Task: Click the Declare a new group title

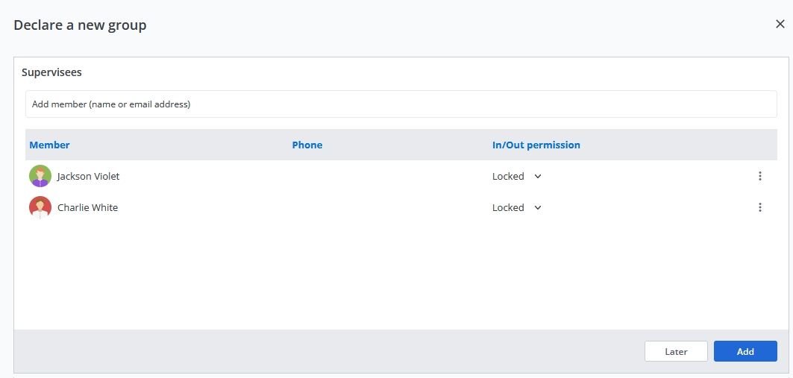Action: click(x=80, y=25)
